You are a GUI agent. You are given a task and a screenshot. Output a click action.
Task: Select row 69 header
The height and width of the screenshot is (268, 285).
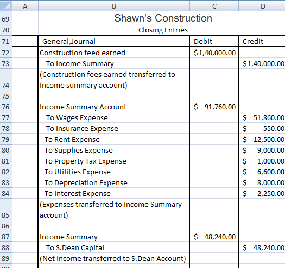point(6,18)
